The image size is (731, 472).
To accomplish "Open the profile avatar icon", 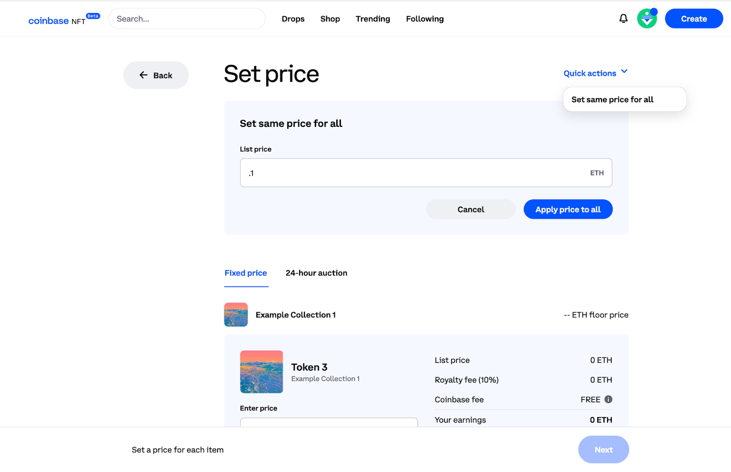I will [x=647, y=19].
